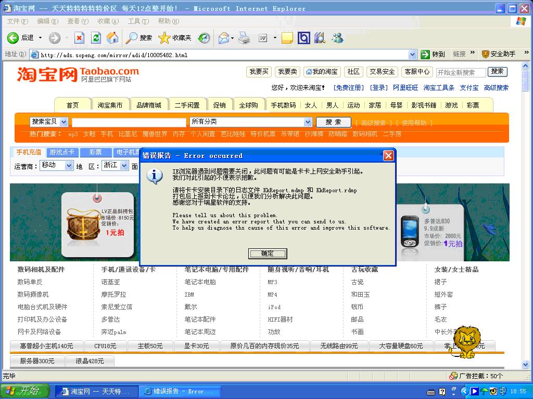
Task: Open the 收藏 menu
Action: pyautogui.click(x=108, y=21)
